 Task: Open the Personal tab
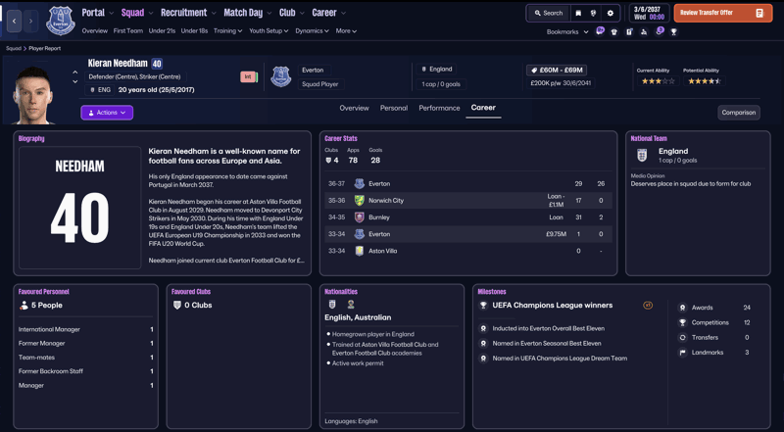tap(394, 108)
